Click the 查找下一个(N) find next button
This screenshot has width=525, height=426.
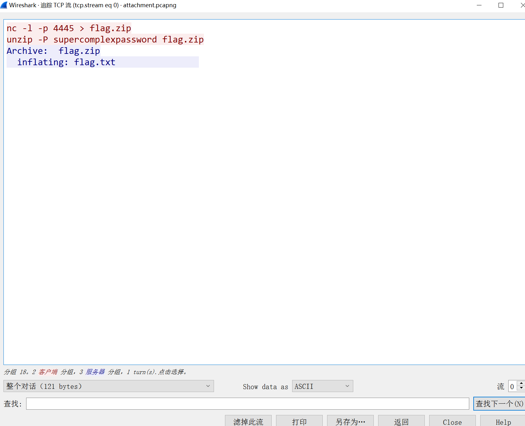499,404
